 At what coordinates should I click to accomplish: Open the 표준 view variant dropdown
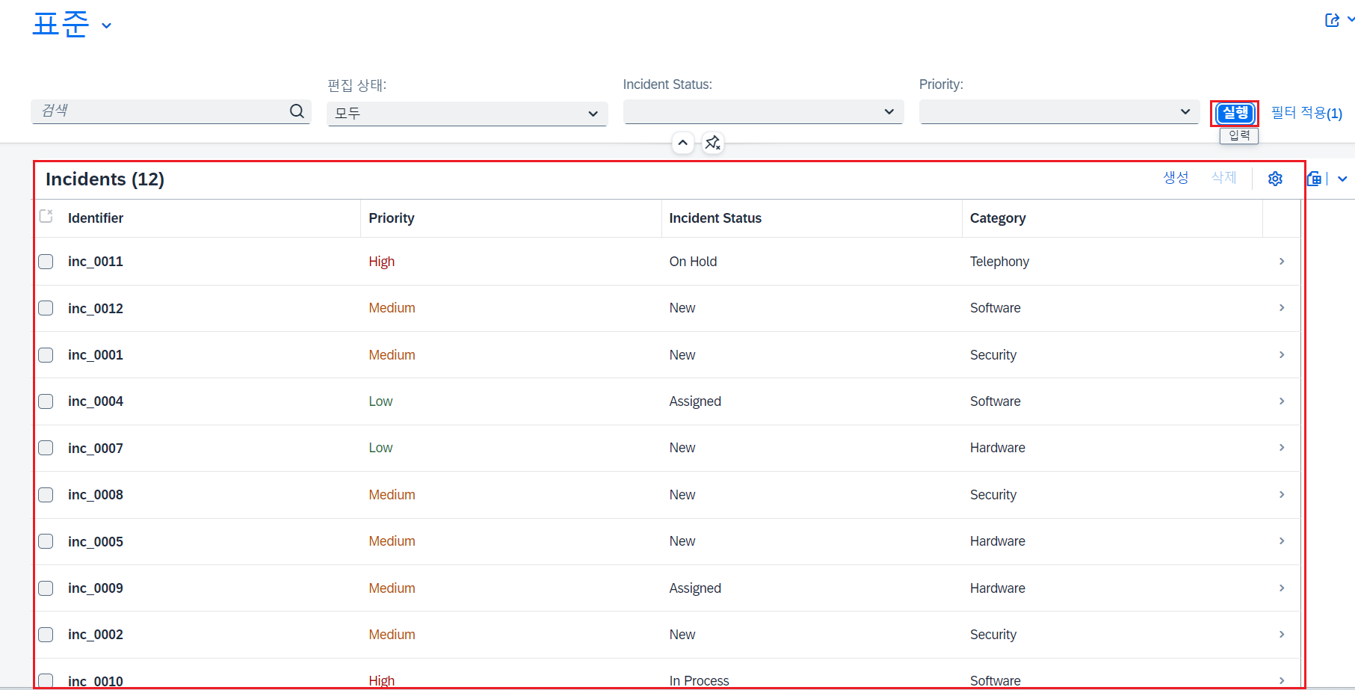point(106,25)
